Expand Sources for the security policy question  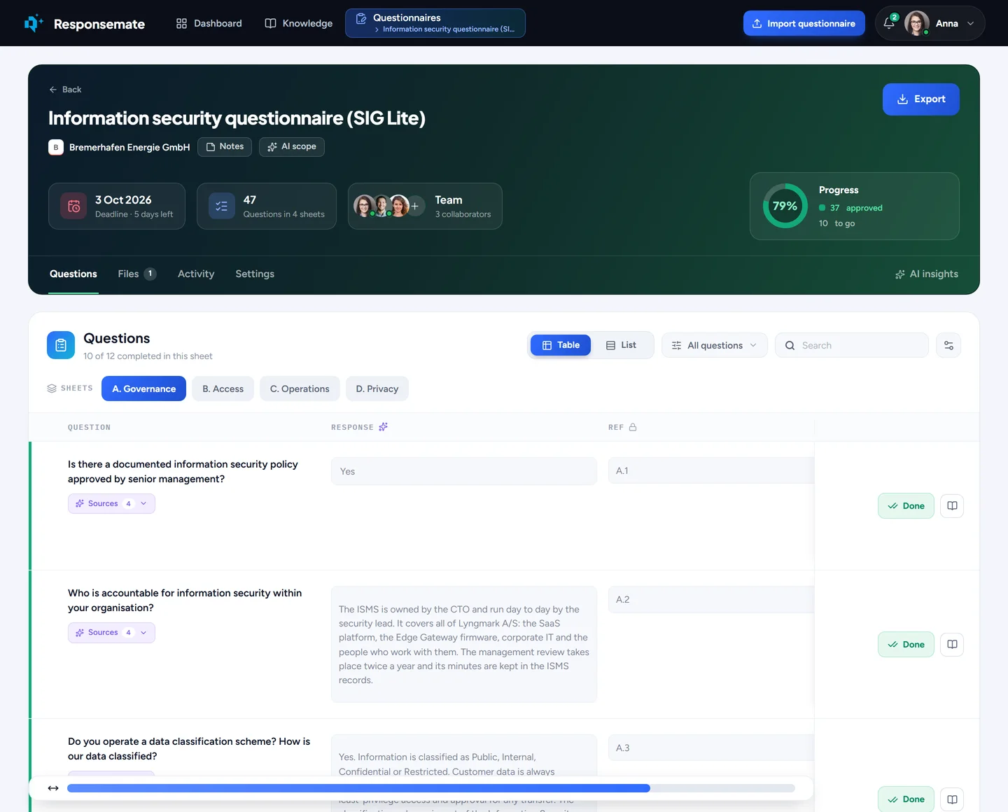111,504
